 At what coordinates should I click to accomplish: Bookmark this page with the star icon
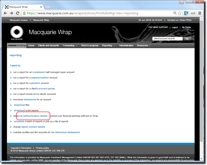(x=180, y=13)
